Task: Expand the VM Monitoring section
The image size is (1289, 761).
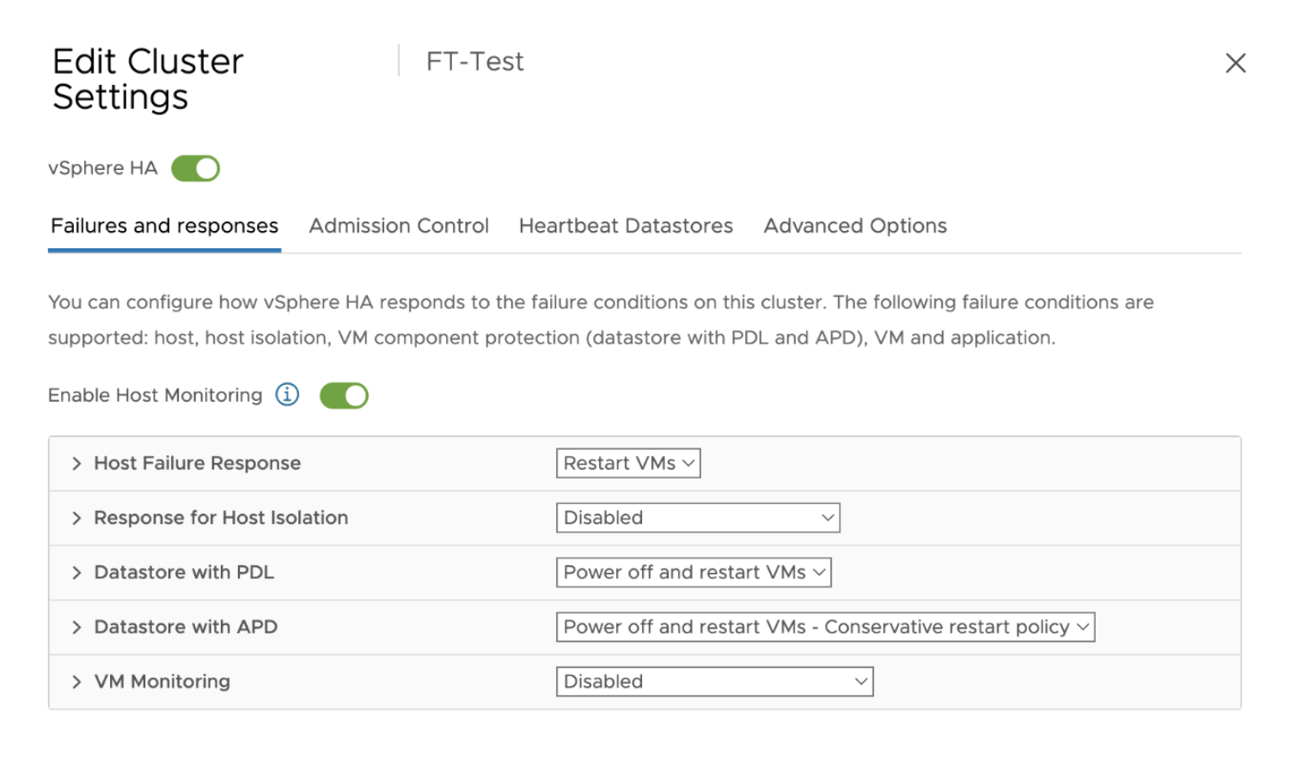Action: pyautogui.click(x=76, y=682)
